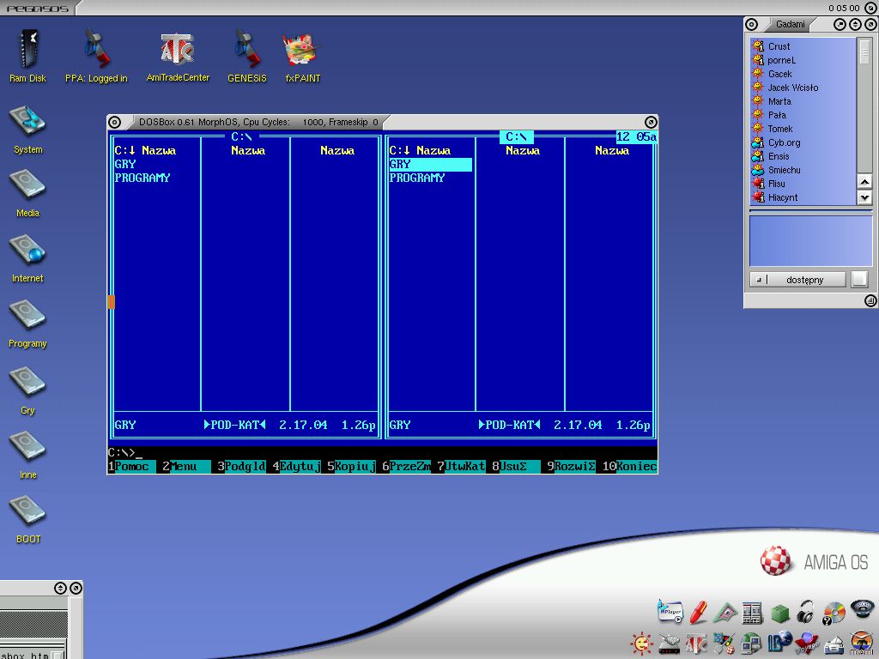The width and height of the screenshot is (879, 659).
Task: Select PROGRAMY folder in right DOSBox panel
Action: [417, 178]
